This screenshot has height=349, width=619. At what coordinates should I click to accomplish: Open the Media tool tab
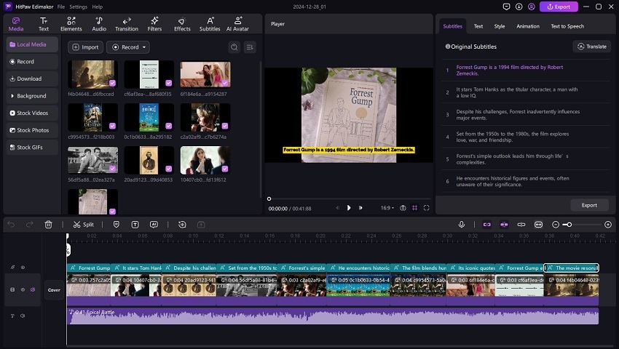click(x=16, y=24)
